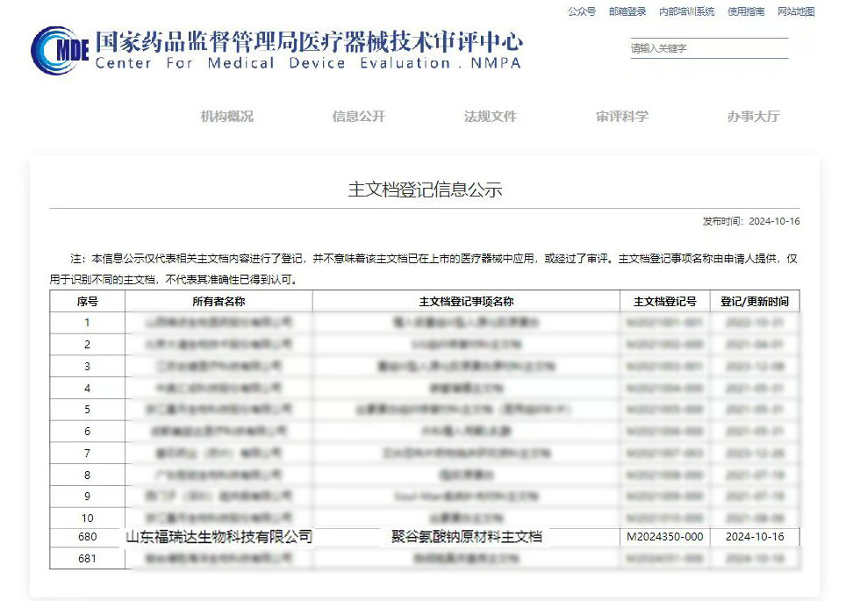
Task: Open the 网站地图 link
Action: [x=795, y=11]
